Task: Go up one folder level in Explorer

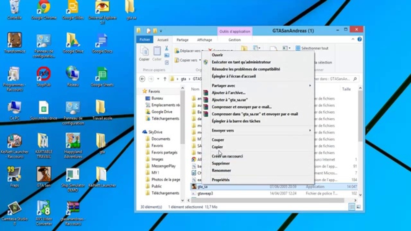Action: pyautogui.click(x=165, y=79)
